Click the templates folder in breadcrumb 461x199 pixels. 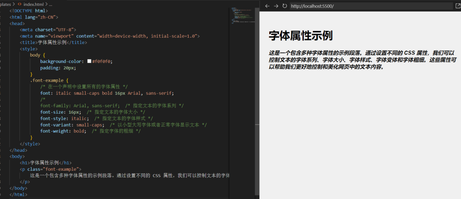5,4
